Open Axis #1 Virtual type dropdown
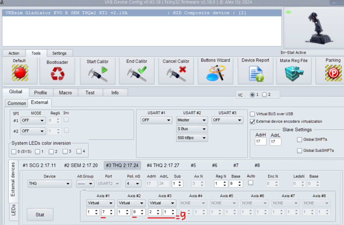This screenshot has height=225, width=344. pyautogui.click(x=100, y=203)
